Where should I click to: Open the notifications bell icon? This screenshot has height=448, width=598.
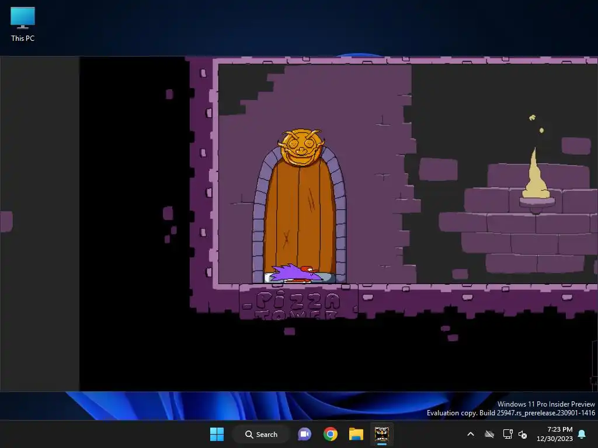(x=582, y=434)
